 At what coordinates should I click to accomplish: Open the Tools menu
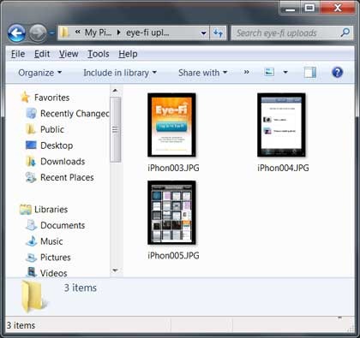(99, 54)
